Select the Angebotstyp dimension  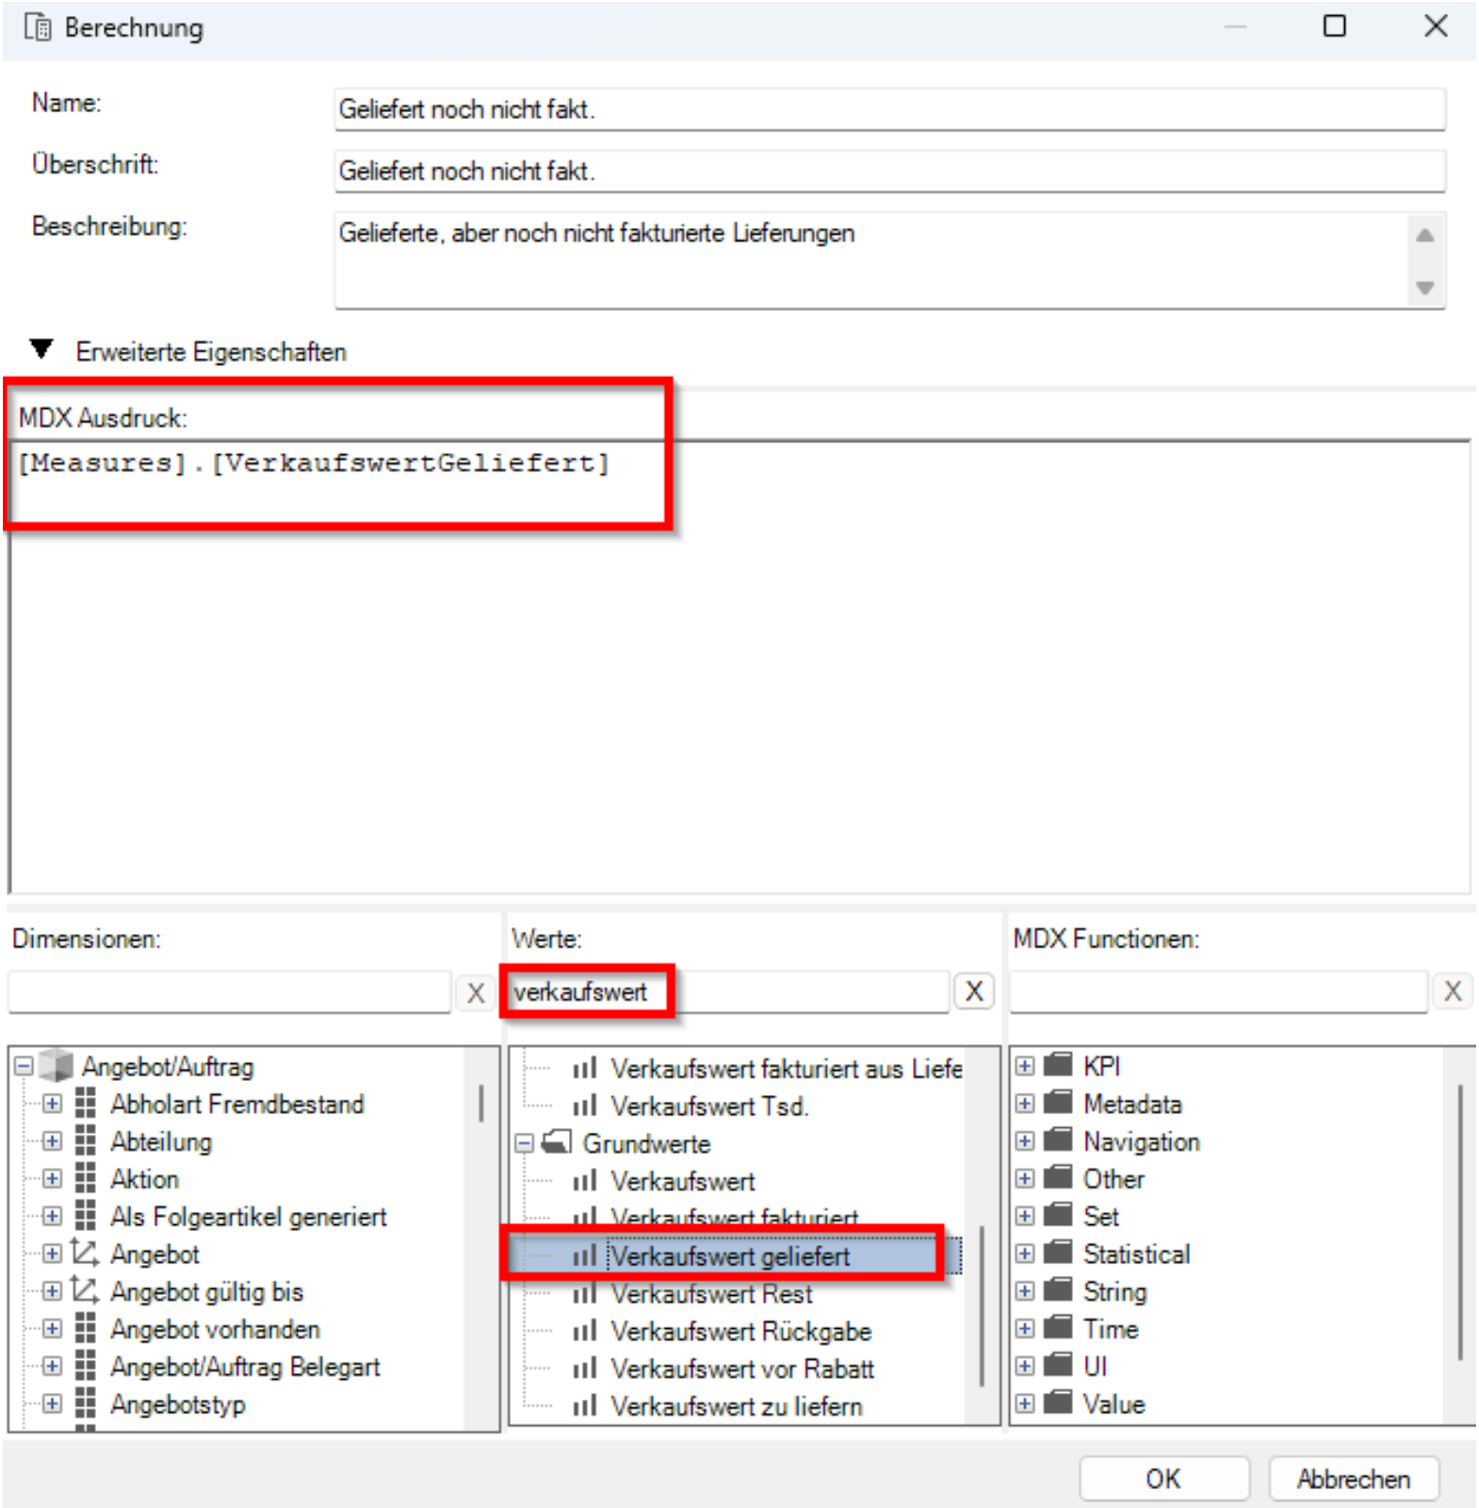coord(178,1403)
